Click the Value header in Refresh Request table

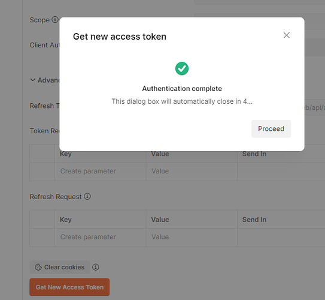[x=160, y=220]
